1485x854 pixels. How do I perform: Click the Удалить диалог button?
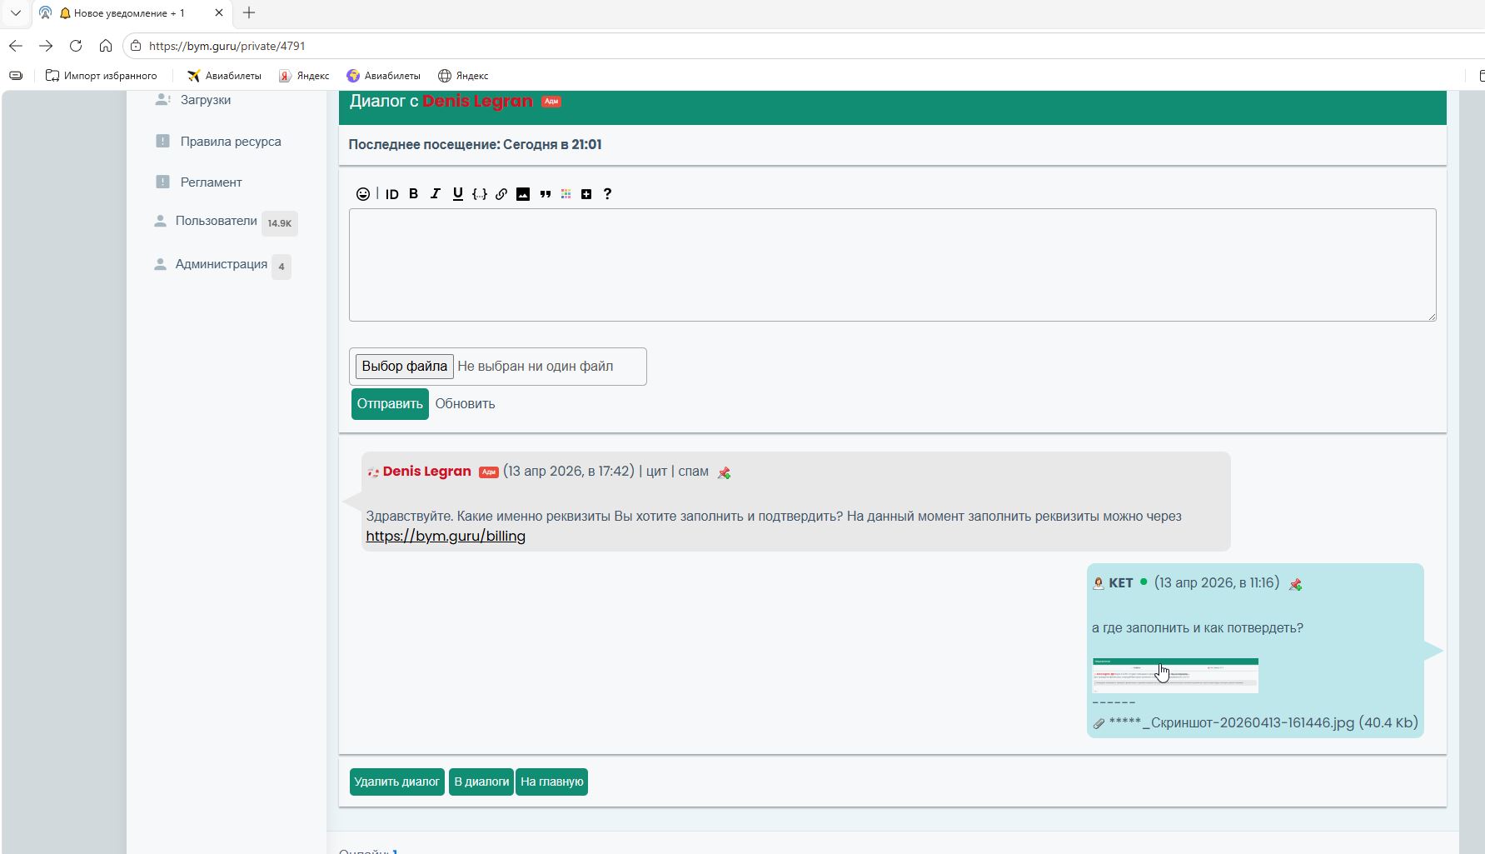click(x=396, y=782)
